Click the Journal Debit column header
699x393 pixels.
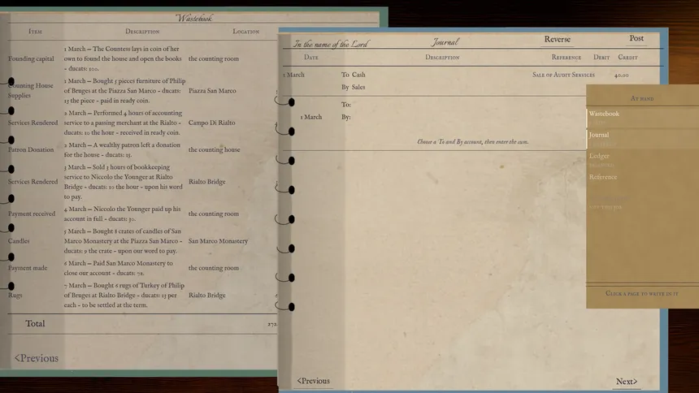click(x=601, y=58)
